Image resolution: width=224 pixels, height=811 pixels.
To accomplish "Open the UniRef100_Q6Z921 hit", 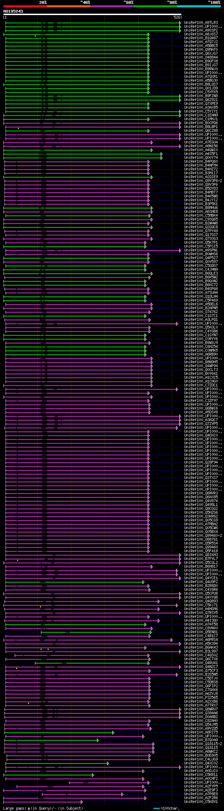I will click(201, 100).
